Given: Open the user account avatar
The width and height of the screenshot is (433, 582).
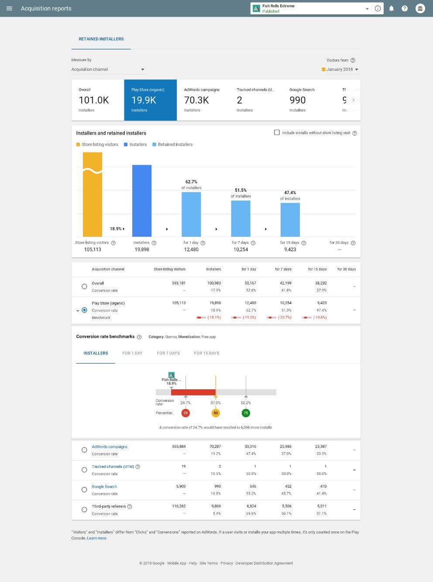Looking at the screenshot, I should point(420,8).
